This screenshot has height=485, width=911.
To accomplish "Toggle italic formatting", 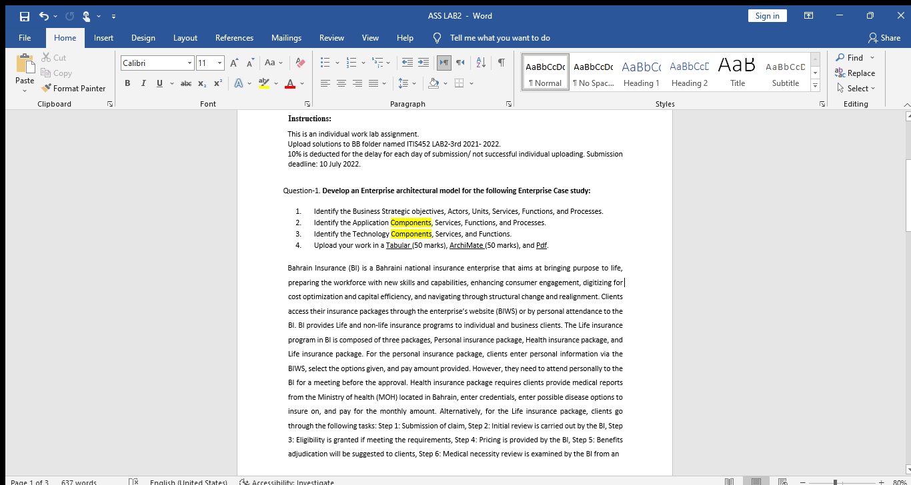I will tap(143, 83).
